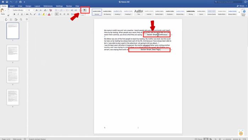248x140 pixels.
Task: Apply subscript formatting
Action: click(x=31, y=14)
